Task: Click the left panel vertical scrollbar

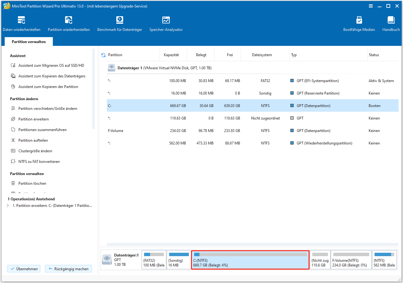Action: [x=93, y=89]
